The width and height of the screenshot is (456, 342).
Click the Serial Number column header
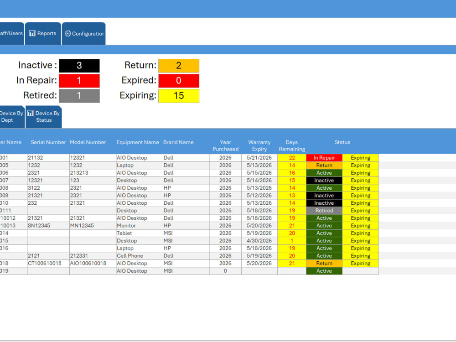[48, 142]
